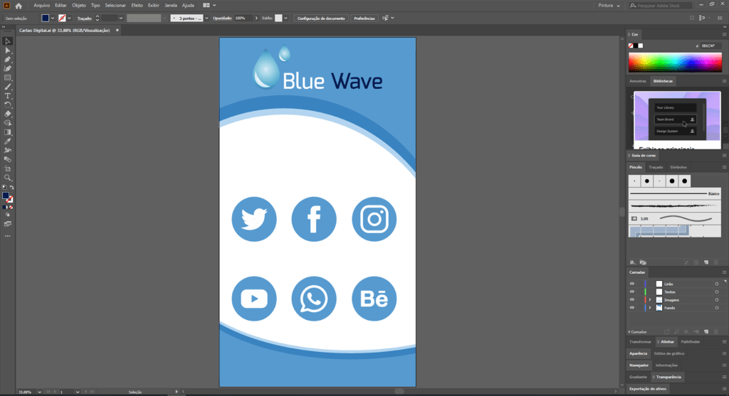This screenshot has width=729, height=396.
Task: Select the Symbol Sprayer tool
Action: pyautogui.click(x=7, y=151)
